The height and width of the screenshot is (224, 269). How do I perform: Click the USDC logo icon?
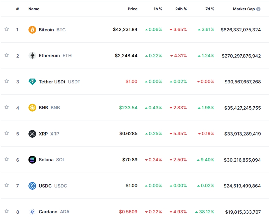pyautogui.click(x=32, y=186)
